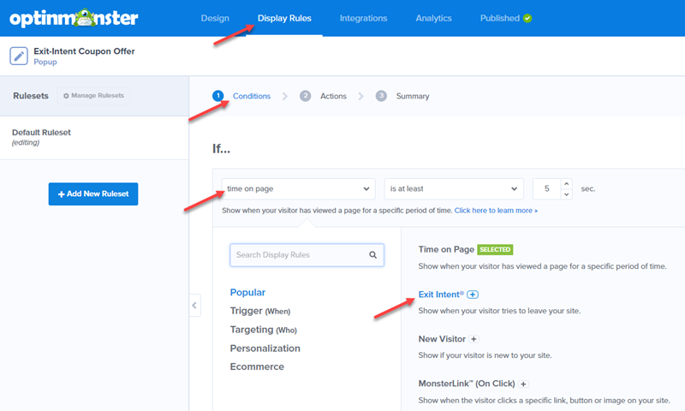Click the green Published checkmark icon

point(527,18)
